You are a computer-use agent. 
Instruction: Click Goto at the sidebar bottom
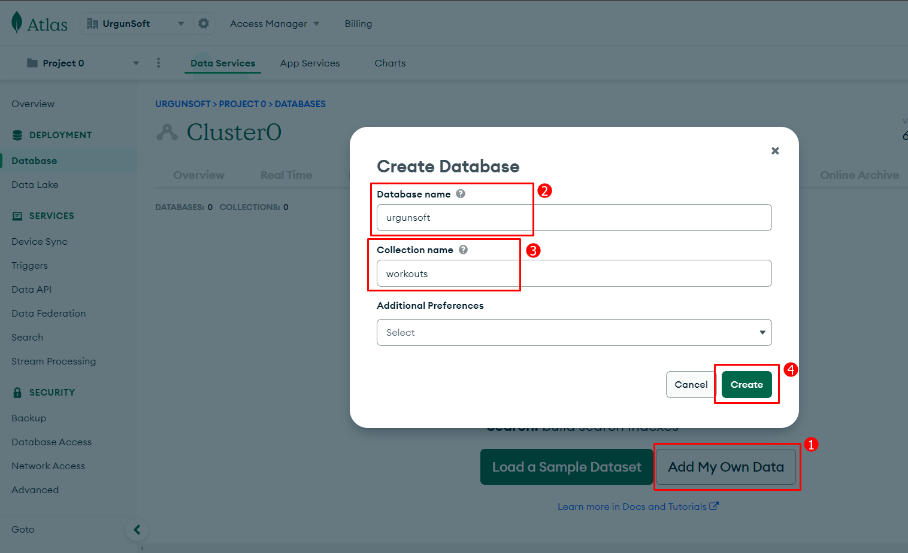pos(23,530)
